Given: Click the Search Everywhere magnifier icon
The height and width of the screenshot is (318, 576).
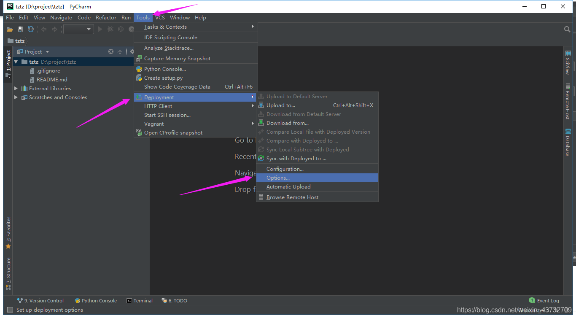Looking at the screenshot, I should pos(567,29).
